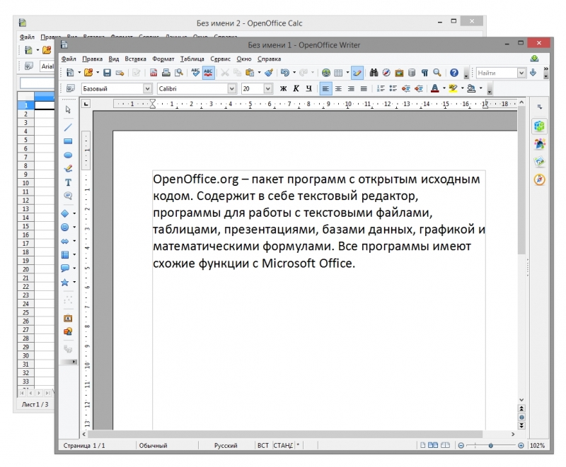Click the Format Paintbrush icon
The height and width of the screenshot is (467, 566).
pyautogui.click(x=269, y=73)
